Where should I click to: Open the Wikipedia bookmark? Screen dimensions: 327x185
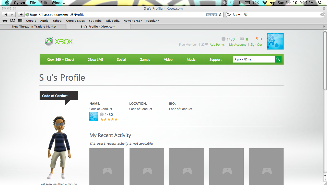[x=112, y=21]
